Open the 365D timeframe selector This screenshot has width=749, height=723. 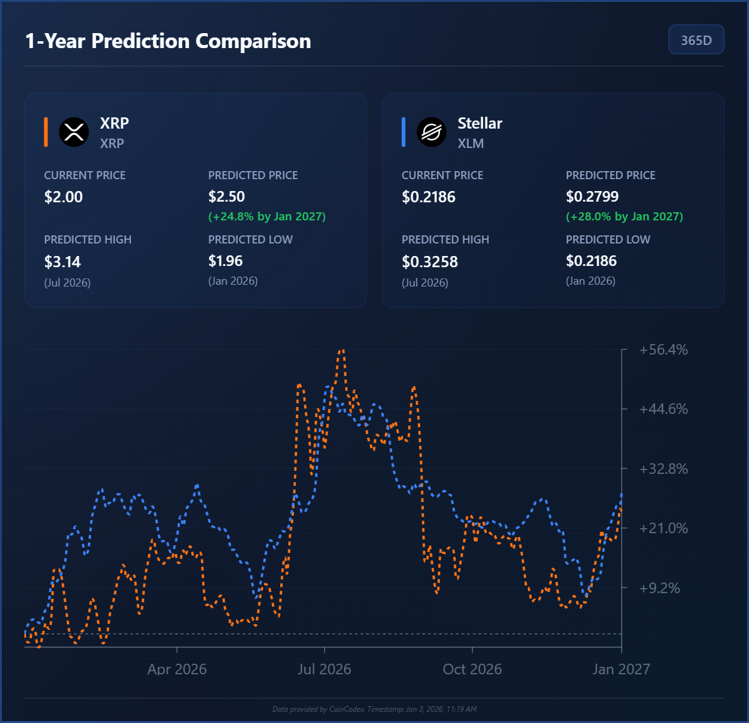tap(697, 39)
